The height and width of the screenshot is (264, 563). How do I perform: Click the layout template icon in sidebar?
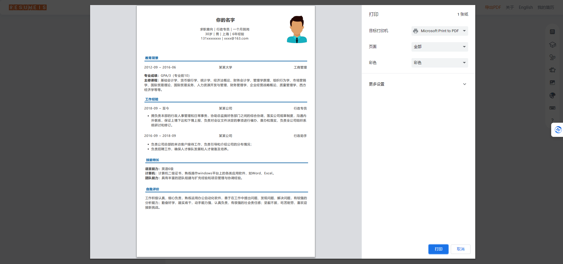[x=552, y=32]
